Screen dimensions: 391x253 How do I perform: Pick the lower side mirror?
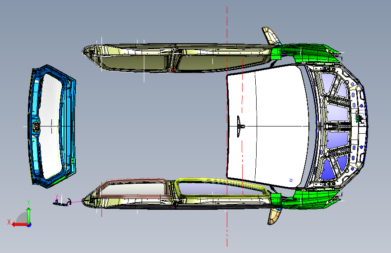click(x=274, y=216)
